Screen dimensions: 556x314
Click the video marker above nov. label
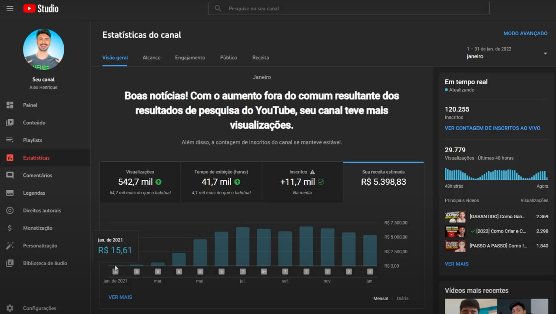click(x=328, y=271)
